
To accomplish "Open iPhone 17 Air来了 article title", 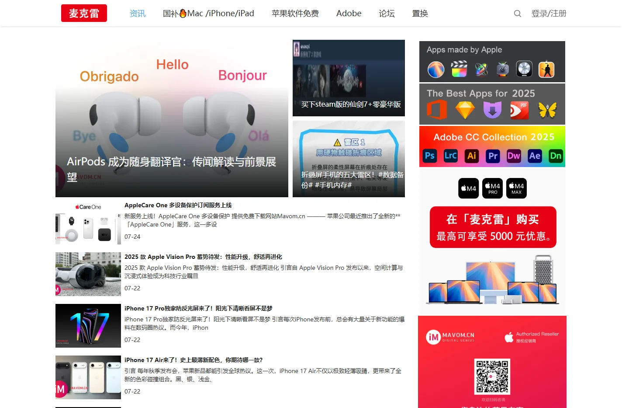I will click(x=194, y=360).
